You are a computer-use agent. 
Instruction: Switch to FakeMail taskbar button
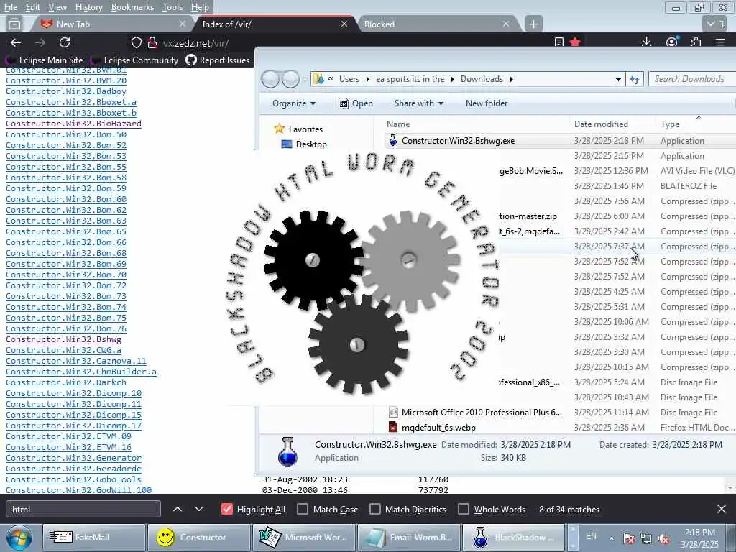pos(94,538)
